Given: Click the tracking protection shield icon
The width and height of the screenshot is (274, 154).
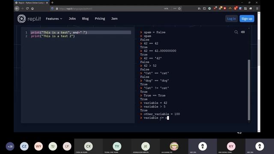Looking at the screenshot, I should click(x=52, y=9).
